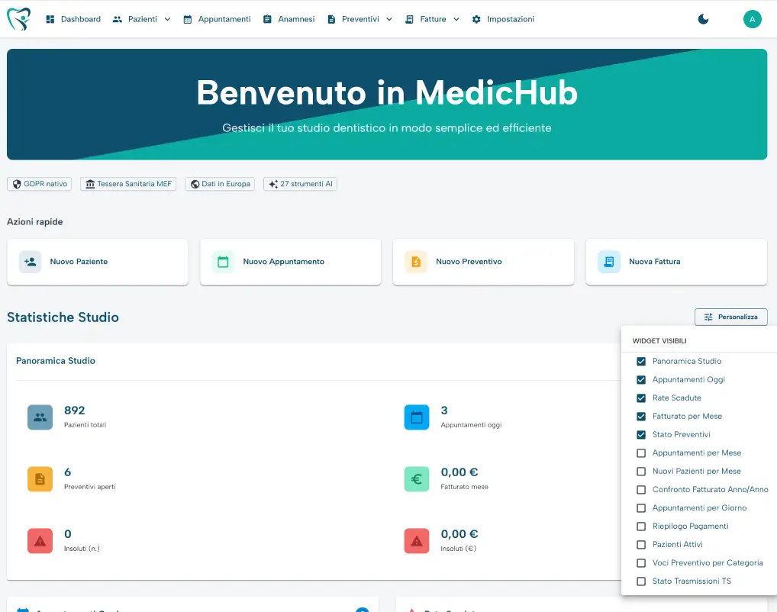Enable the Stato Trasmissioni TS widget

click(x=641, y=581)
